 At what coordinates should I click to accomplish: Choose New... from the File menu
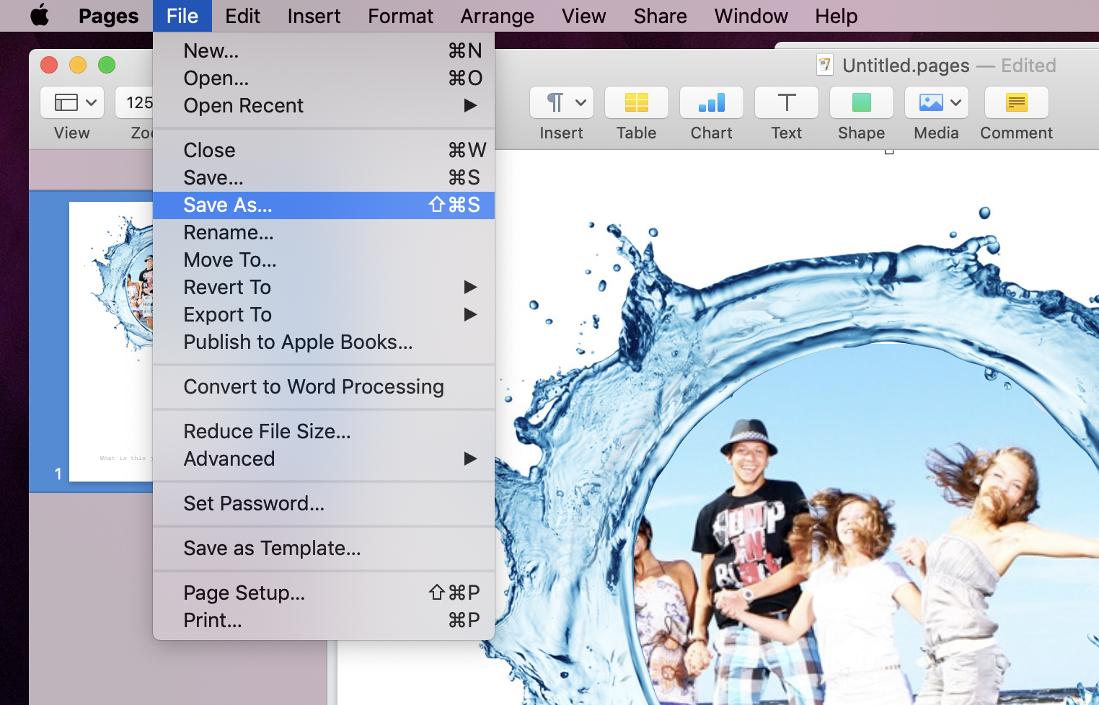coord(324,50)
